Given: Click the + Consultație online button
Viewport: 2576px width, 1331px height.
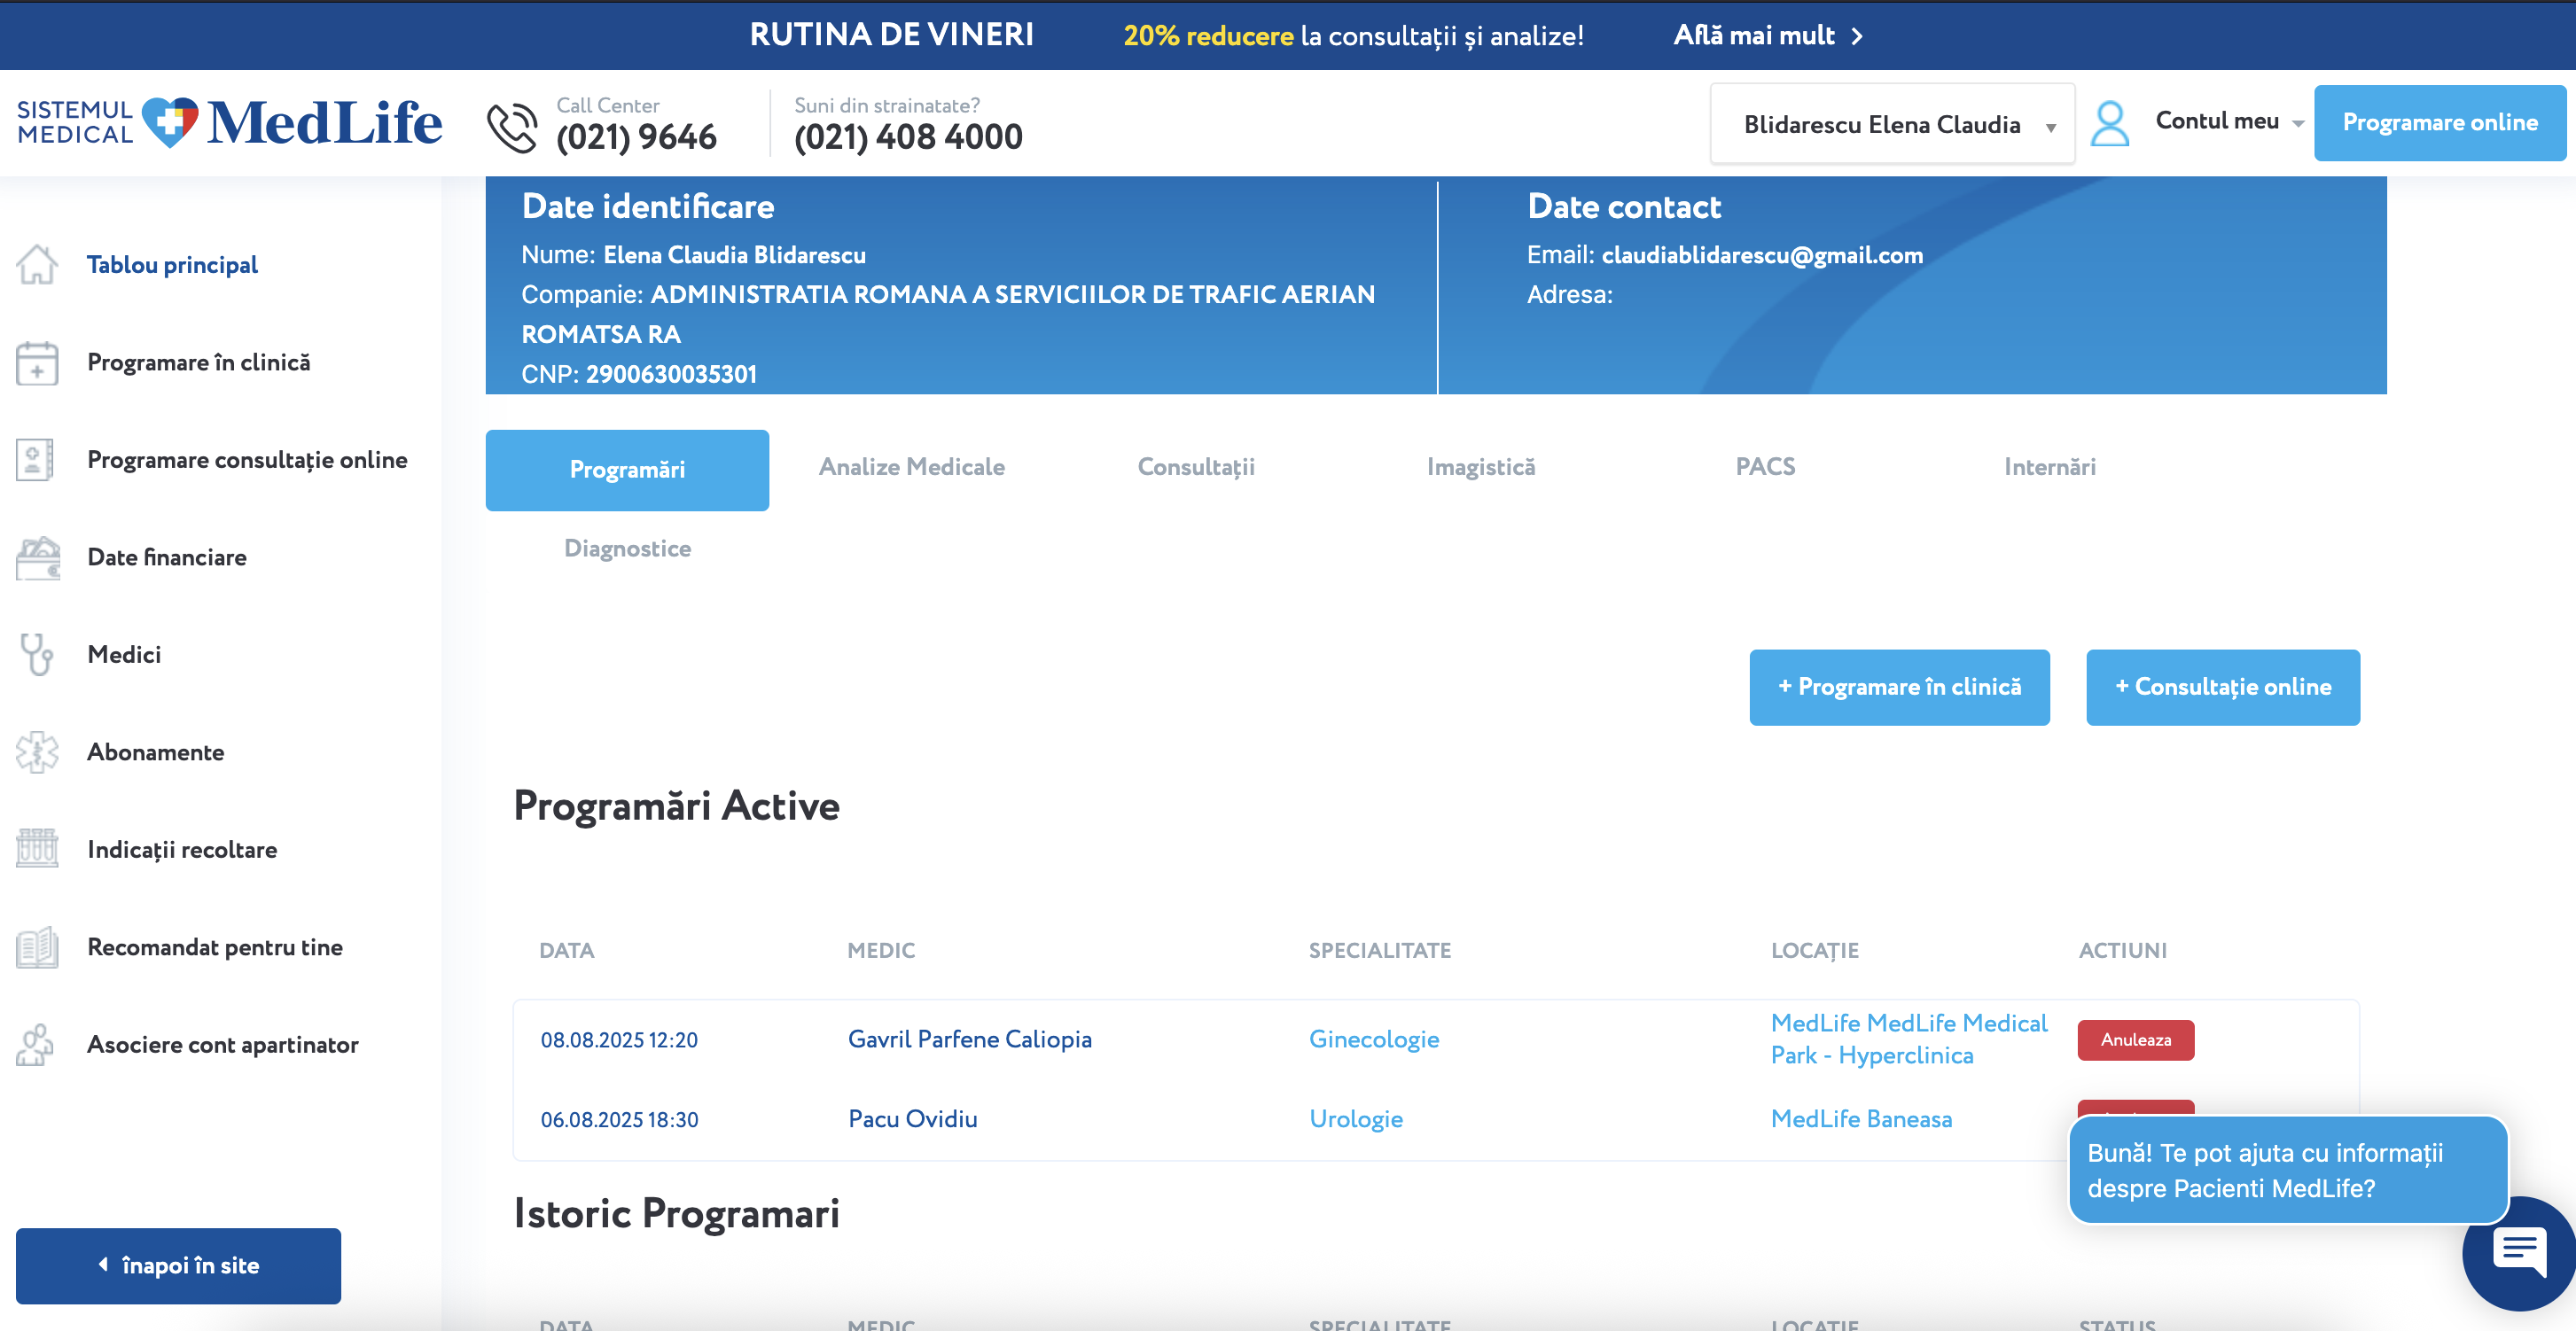Looking at the screenshot, I should 2222,687.
